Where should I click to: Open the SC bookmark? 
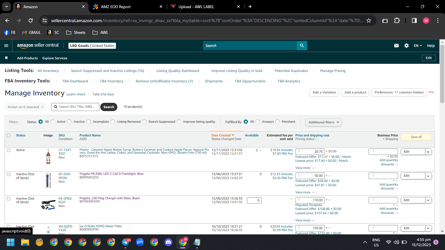tap(53, 33)
